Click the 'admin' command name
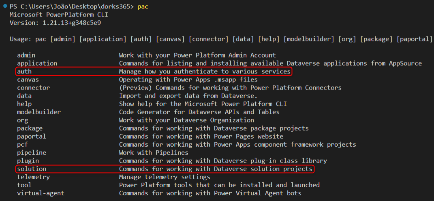This screenshot has width=434, height=201. 26,56
